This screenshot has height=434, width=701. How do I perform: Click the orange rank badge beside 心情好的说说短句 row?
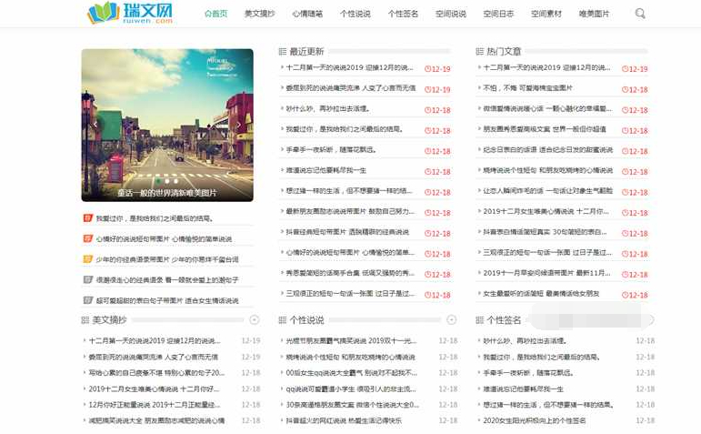tap(88, 239)
